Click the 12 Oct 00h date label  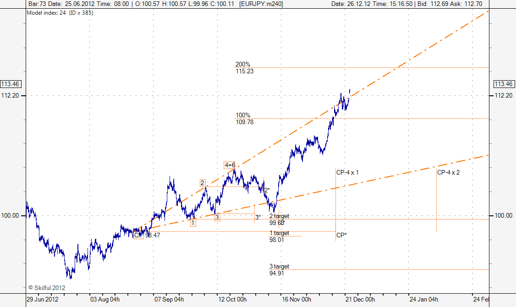(x=232, y=300)
